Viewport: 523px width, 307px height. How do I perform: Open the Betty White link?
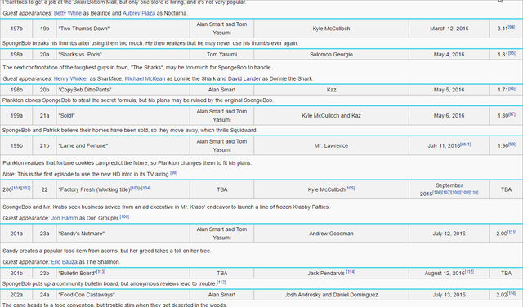[x=68, y=13]
